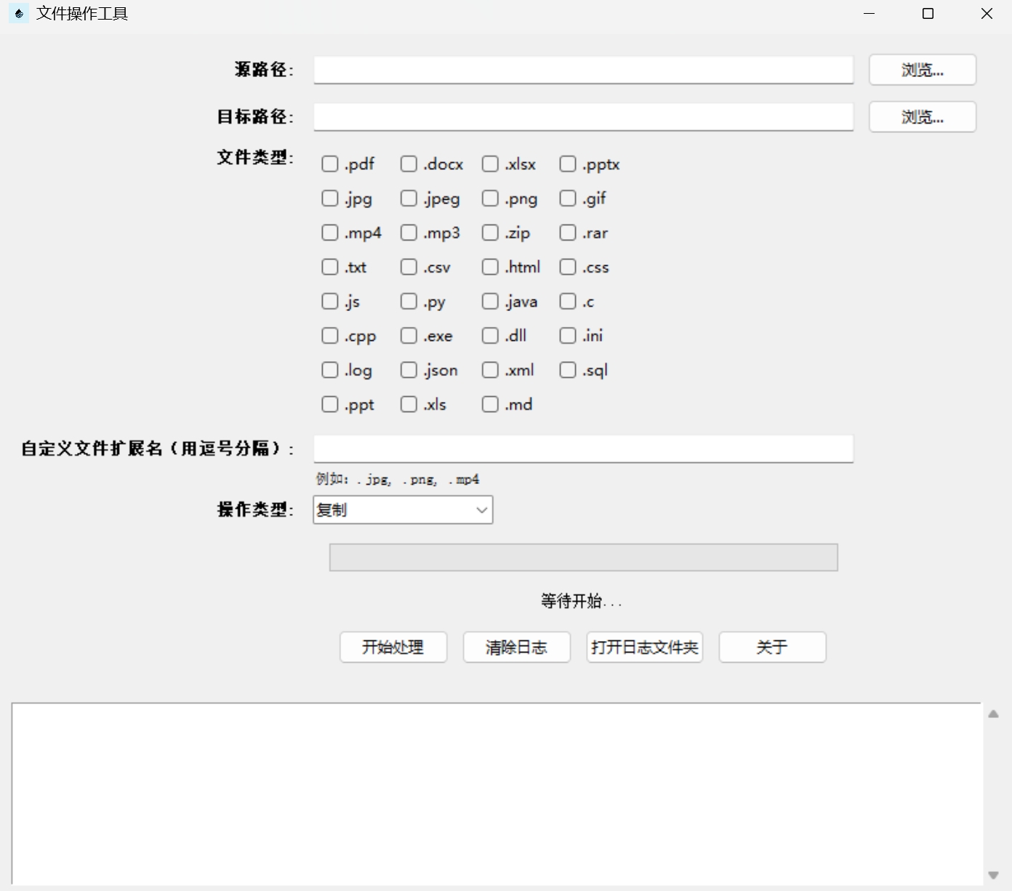
Task: Select the .xls file type
Action: coord(409,404)
